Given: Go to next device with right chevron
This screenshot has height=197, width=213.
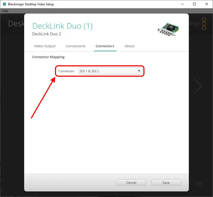Looking at the screenshot, I should point(197,86).
